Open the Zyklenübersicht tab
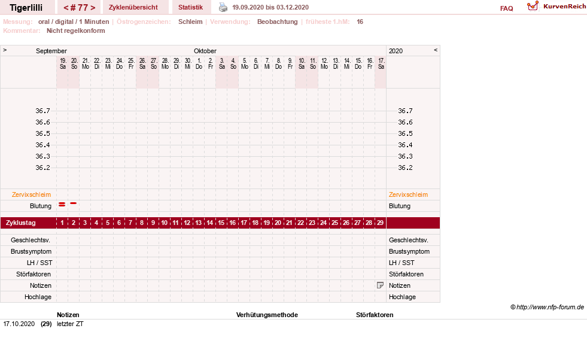The width and height of the screenshot is (587, 362). (133, 7)
